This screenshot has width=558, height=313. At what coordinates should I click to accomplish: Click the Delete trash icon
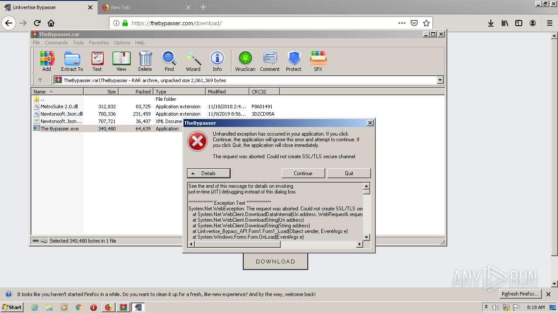145,61
